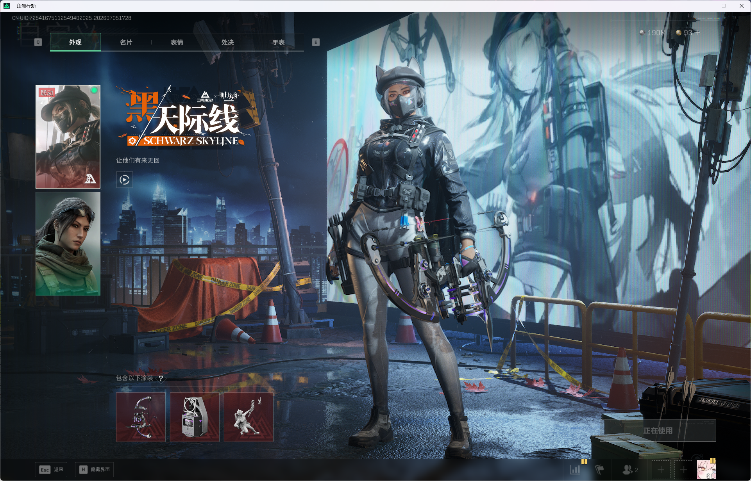
Task: Click the Esc 返回 button
Action: pos(51,469)
